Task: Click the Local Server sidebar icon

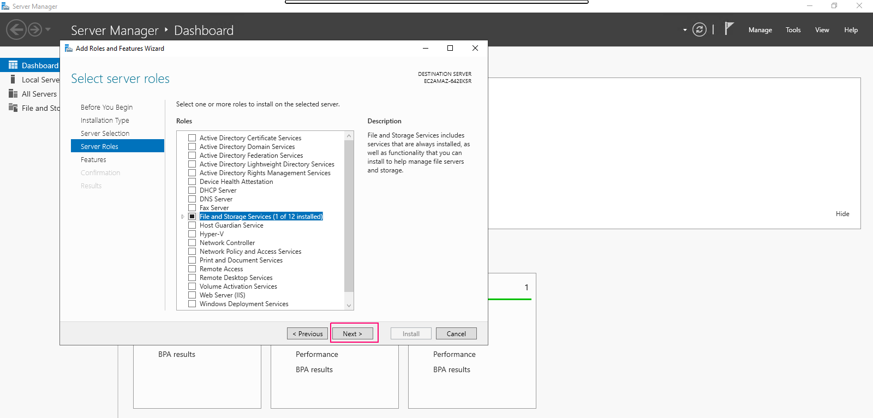Action: [x=13, y=79]
